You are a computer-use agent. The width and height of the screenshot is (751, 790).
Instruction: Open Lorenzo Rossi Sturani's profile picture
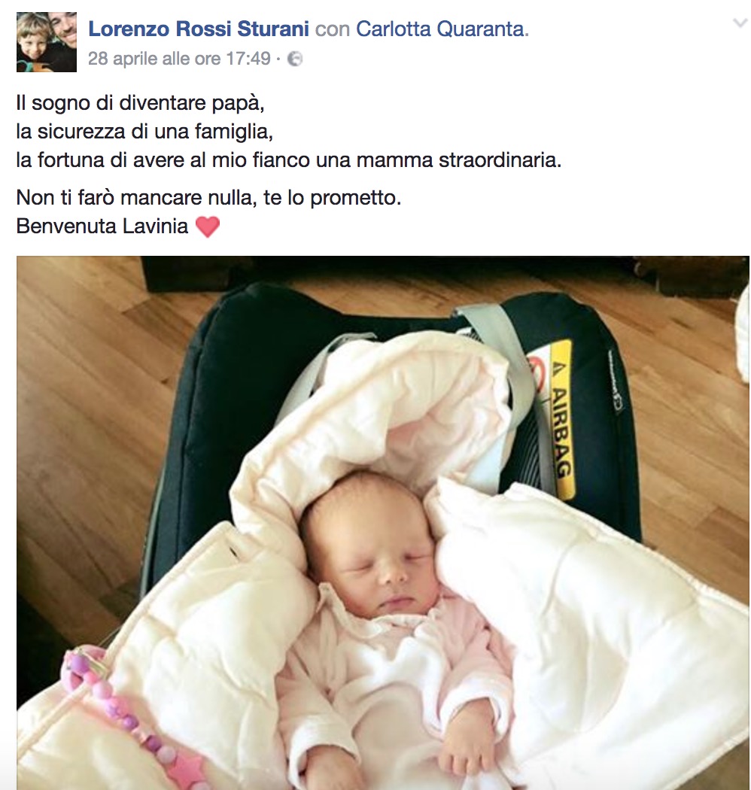coord(47,42)
